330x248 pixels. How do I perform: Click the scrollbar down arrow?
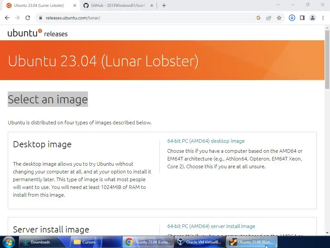click(327, 233)
